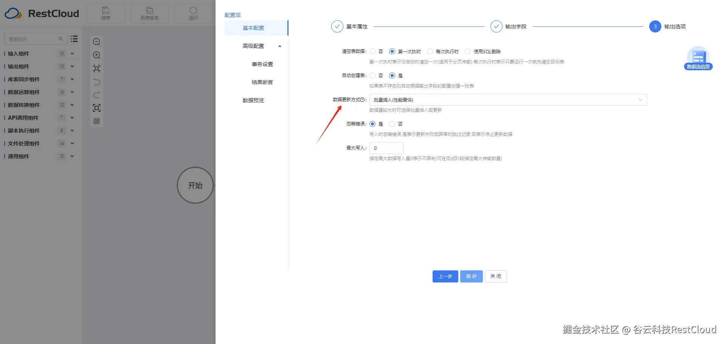726x344 pixels.
Task: Open the 基本配置 menu item
Action: (x=256, y=28)
